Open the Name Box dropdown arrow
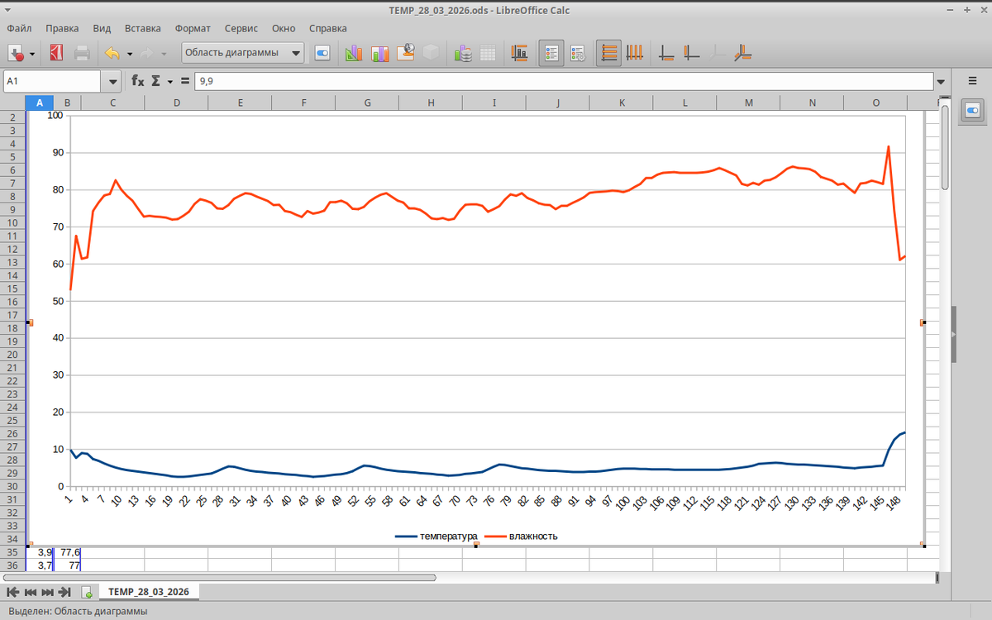Viewport: 992px width, 620px height. 112,81
